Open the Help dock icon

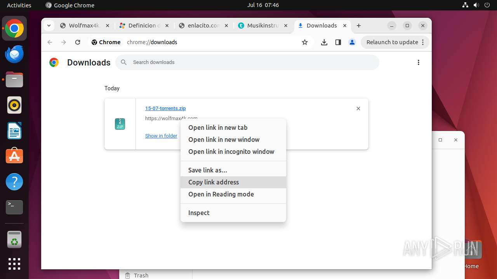click(x=14, y=182)
